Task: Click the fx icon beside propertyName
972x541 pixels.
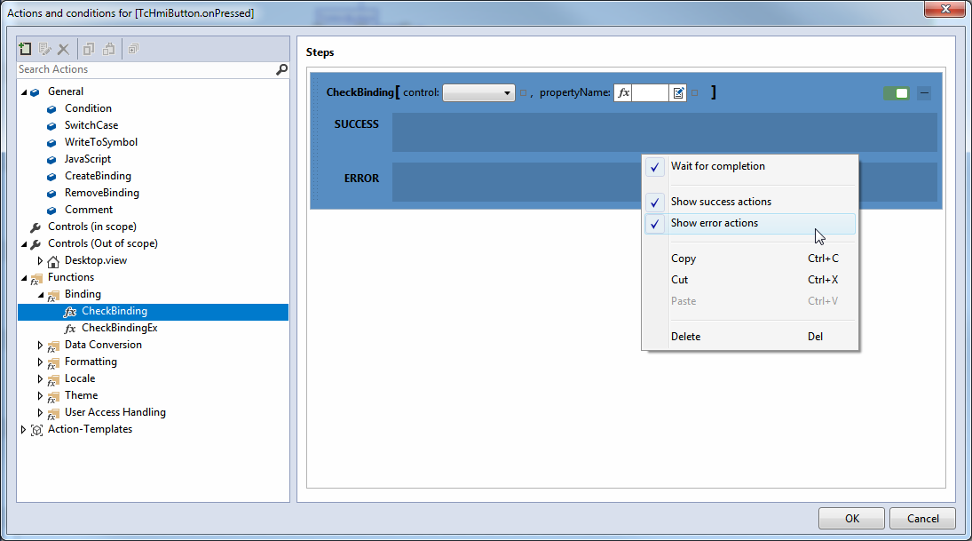Action: 623,93
